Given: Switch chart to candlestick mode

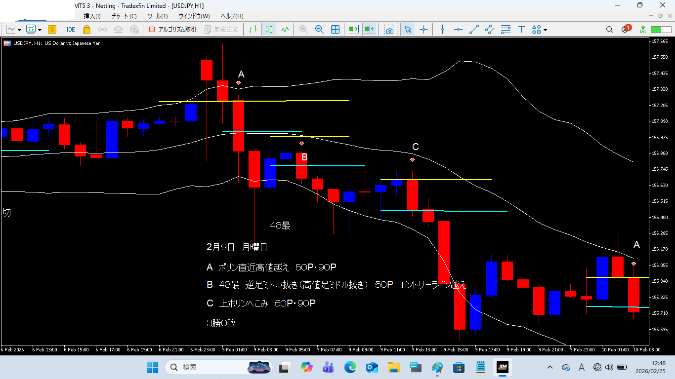Looking at the screenshot, I should coord(269,30).
